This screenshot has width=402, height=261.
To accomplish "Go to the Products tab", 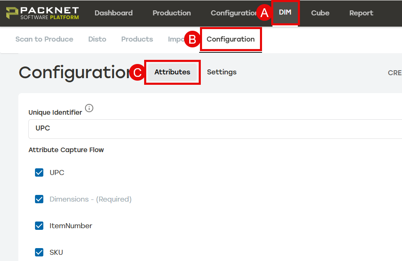I will point(137,39).
